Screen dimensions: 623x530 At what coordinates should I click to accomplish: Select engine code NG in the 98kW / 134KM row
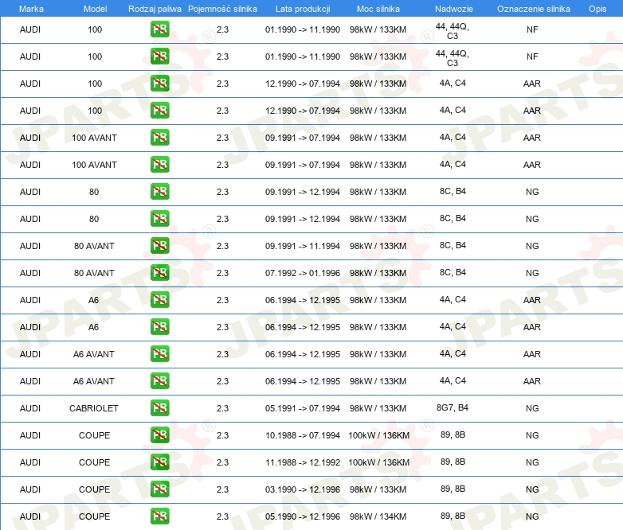click(x=532, y=516)
